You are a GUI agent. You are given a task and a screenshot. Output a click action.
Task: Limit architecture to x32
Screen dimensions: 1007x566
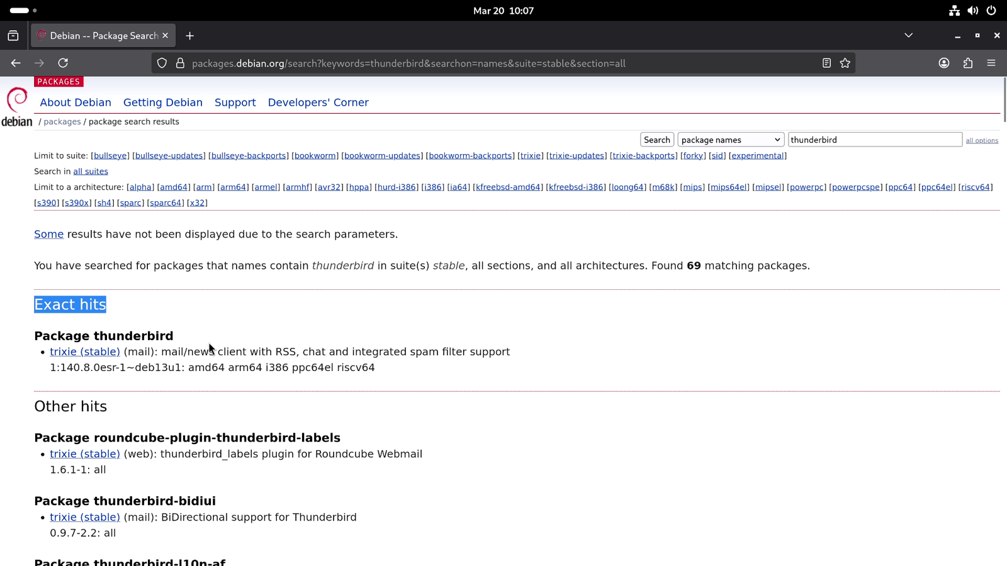pos(197,203)
